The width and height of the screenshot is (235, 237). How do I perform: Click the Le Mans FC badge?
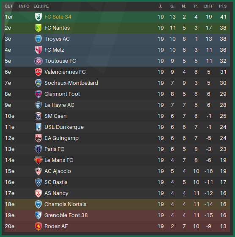point(38,160)
